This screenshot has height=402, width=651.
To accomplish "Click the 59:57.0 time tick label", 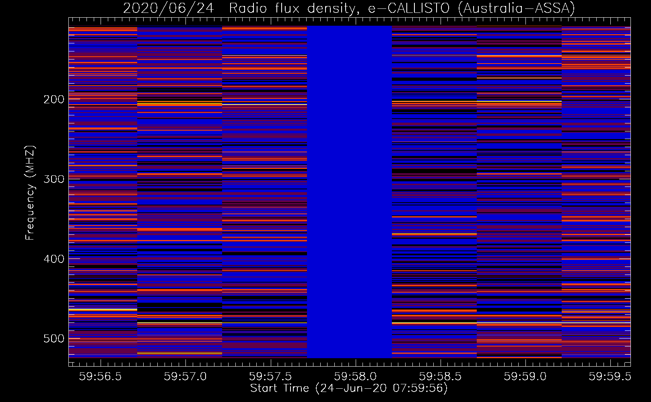I will pos(185,376).
